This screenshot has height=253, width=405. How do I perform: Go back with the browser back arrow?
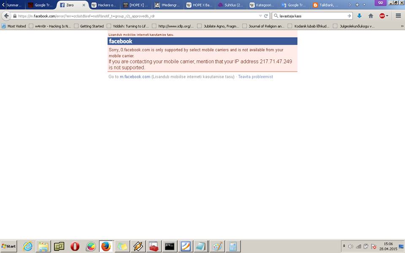click(6, 16)
